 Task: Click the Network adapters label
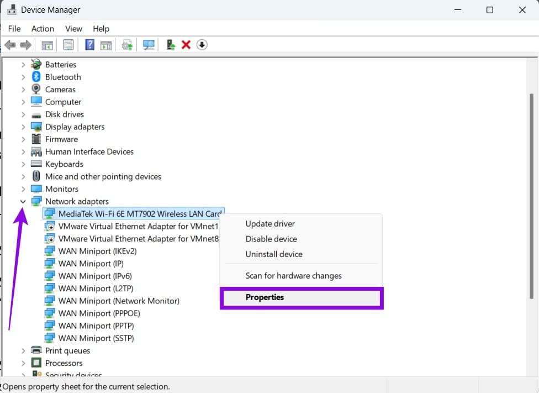(77, 201)
